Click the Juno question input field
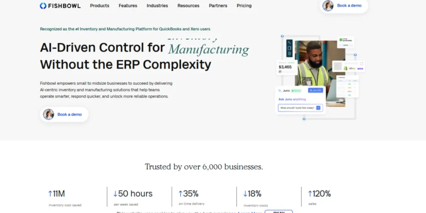Image resolution: width=426 pixels, height=213 pixels. click(297, 108)
